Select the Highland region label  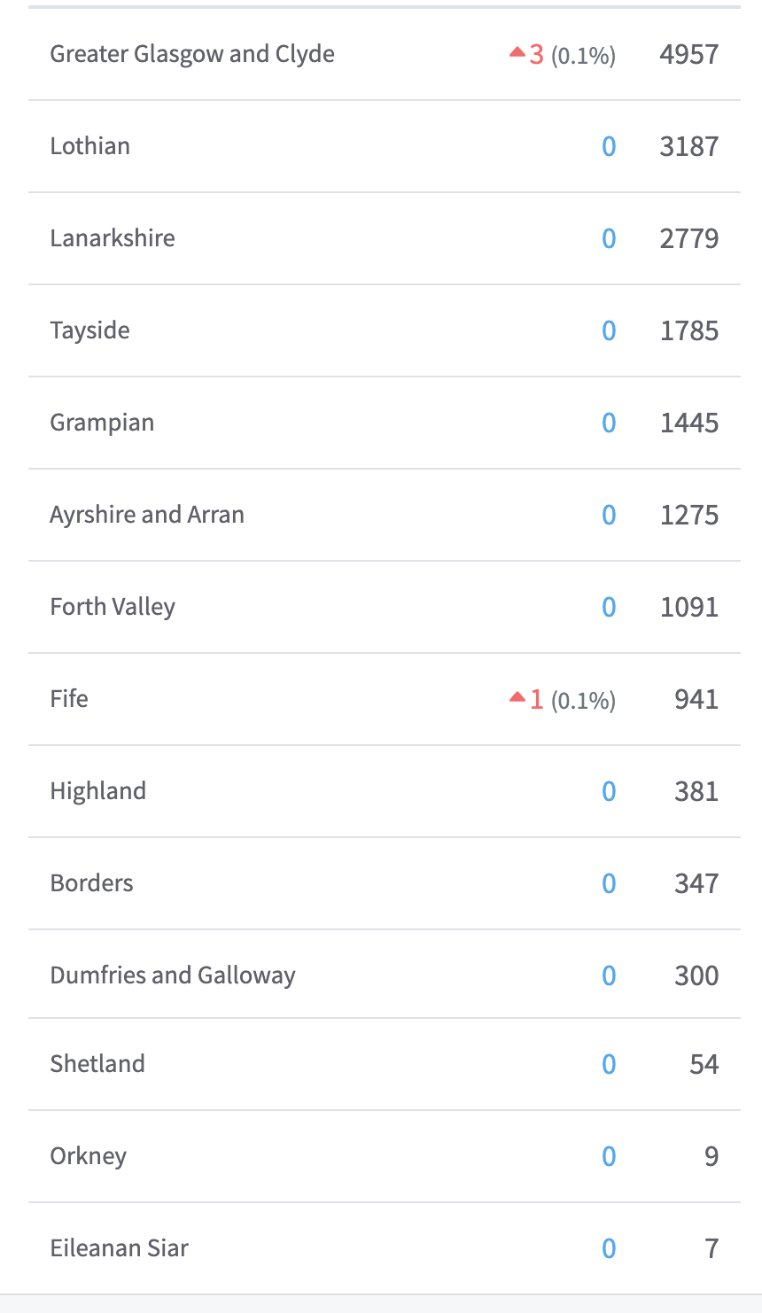tap(97, 791)
